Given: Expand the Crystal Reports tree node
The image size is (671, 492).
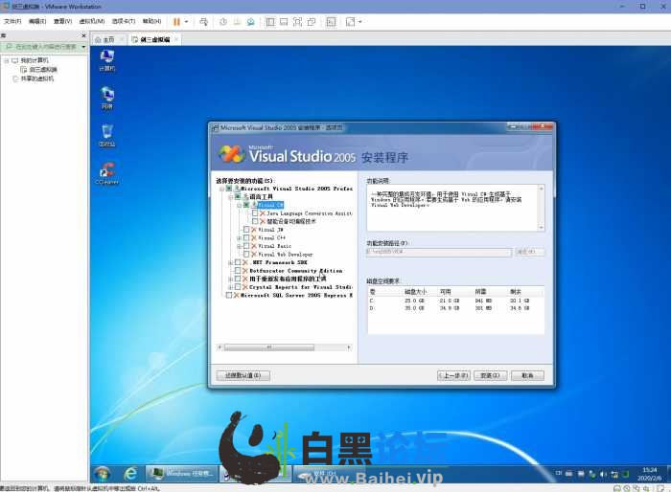Looking at the screenshot, I should tap(230, 287).
